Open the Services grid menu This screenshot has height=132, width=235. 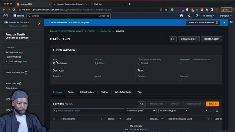point(19,15)
